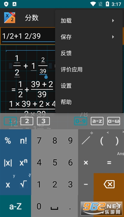Tap the square root √ key
Image resolution: width=124 pixels, height=217 pixels.
pos(24,184)
